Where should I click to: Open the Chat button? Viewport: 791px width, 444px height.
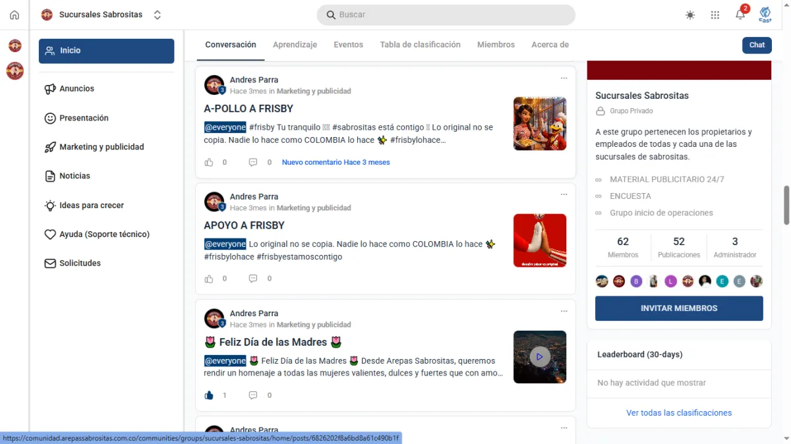coord(757,45)
